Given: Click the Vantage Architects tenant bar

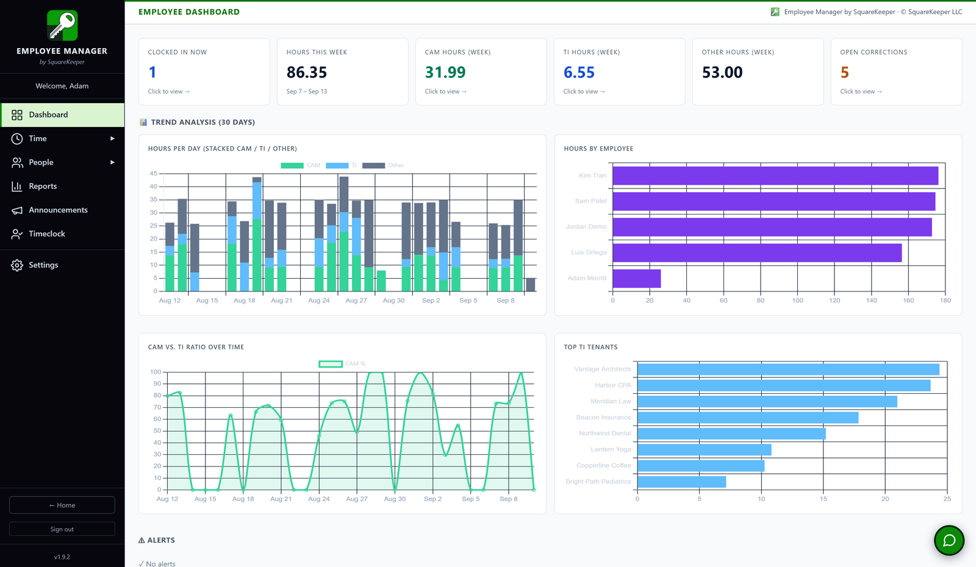Looking at the screenshot, I should coord(788,369).
